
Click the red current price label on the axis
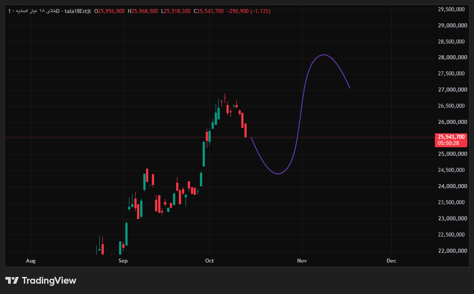pos(451,140)
